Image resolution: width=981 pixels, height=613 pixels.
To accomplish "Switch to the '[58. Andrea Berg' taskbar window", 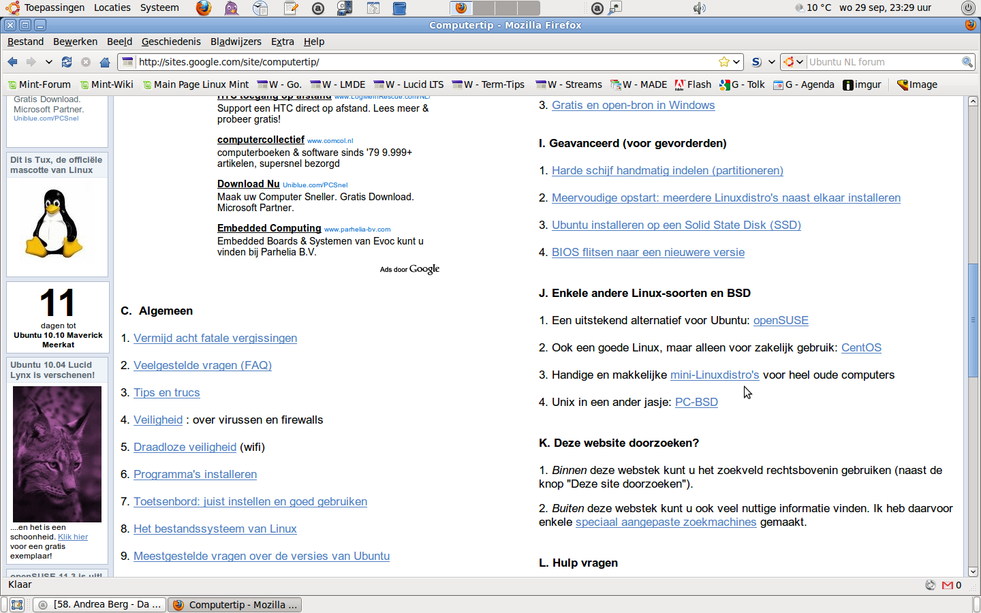I will tap(99, 605).
